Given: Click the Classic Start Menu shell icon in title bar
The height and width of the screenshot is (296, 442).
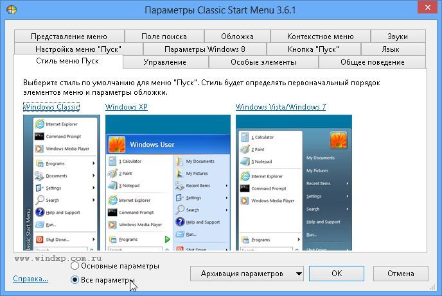Looking at the screenshot, I should click(x=12, y=10).
